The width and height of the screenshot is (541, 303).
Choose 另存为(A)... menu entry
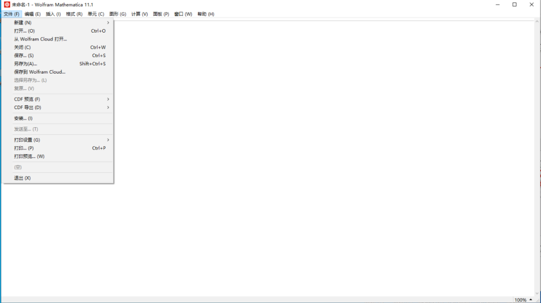click(58, 64)
